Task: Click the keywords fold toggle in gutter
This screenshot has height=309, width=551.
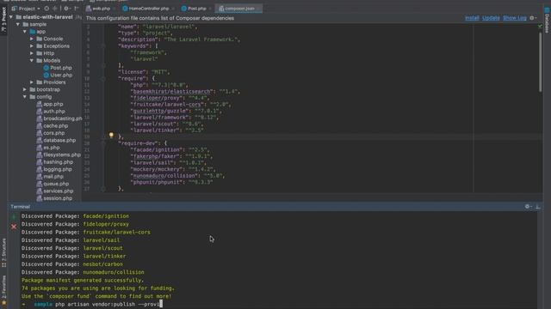Action: point(103,45)
